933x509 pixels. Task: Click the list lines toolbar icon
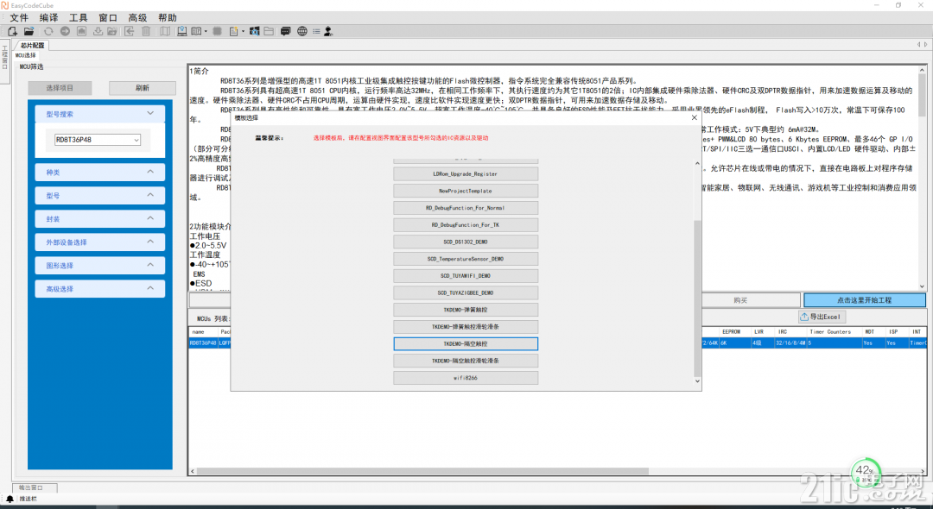(316, 31)
